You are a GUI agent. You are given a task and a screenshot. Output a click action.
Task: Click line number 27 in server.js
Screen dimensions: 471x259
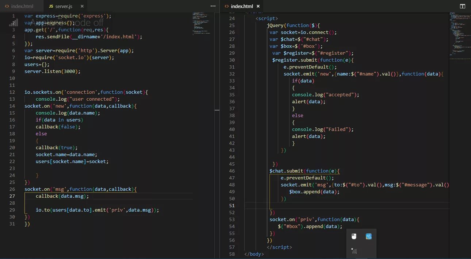[x=12, y=196]
